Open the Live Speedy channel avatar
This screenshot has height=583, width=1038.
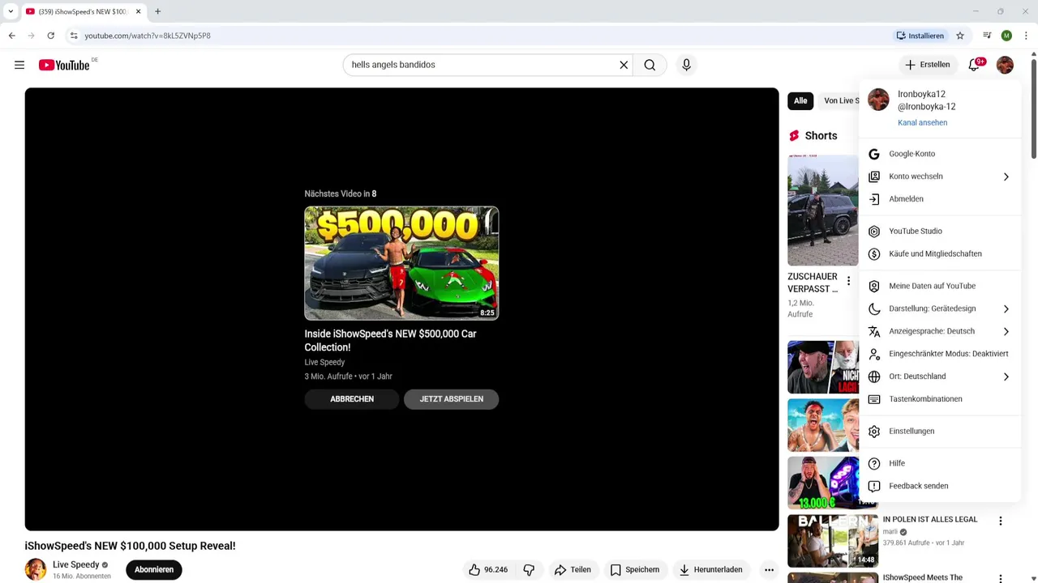point(36,569)
